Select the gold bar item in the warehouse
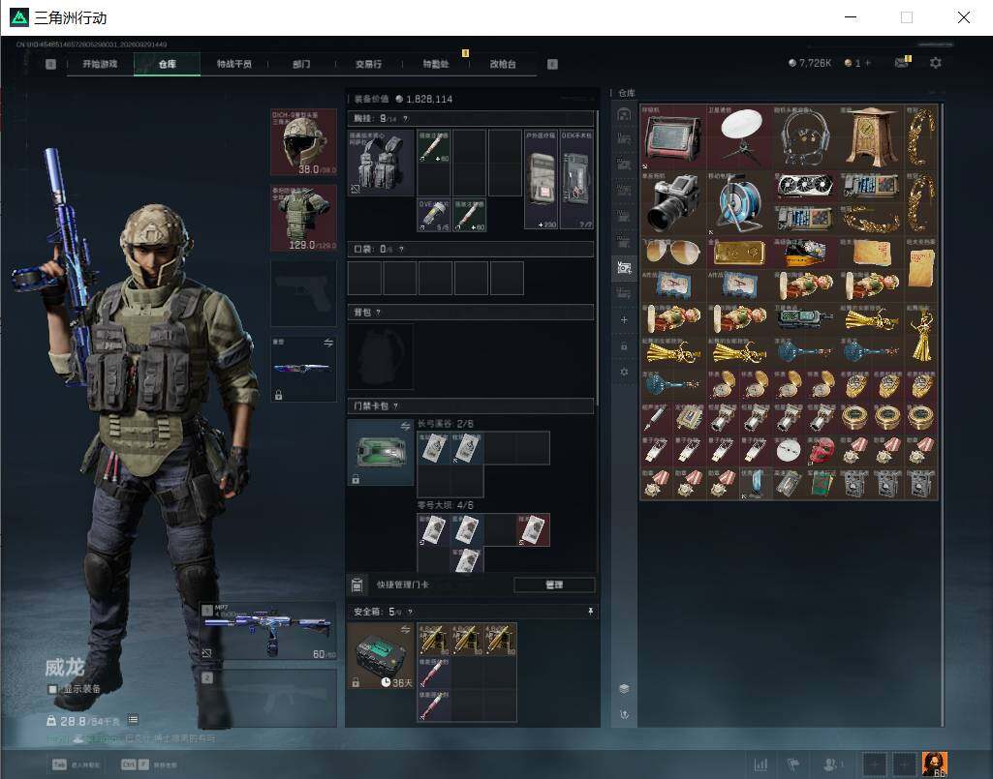 click(739, 253)
